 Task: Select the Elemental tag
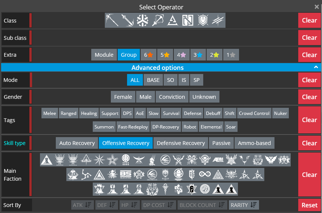click(x=211, y=127)
